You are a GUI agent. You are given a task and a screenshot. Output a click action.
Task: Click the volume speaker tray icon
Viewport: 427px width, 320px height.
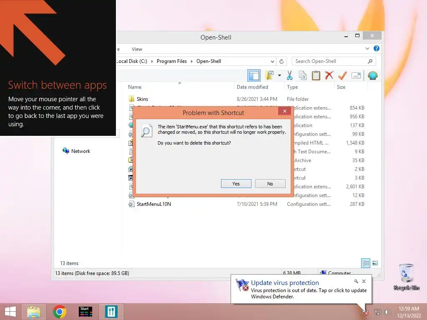[x=387, y=312]
